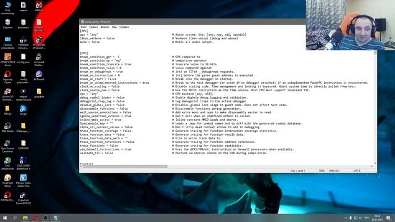The height and width of the screenshot is (222, 395).
Task: Open File Explorer from the taskbar
Action: click(x=25, y=218)
